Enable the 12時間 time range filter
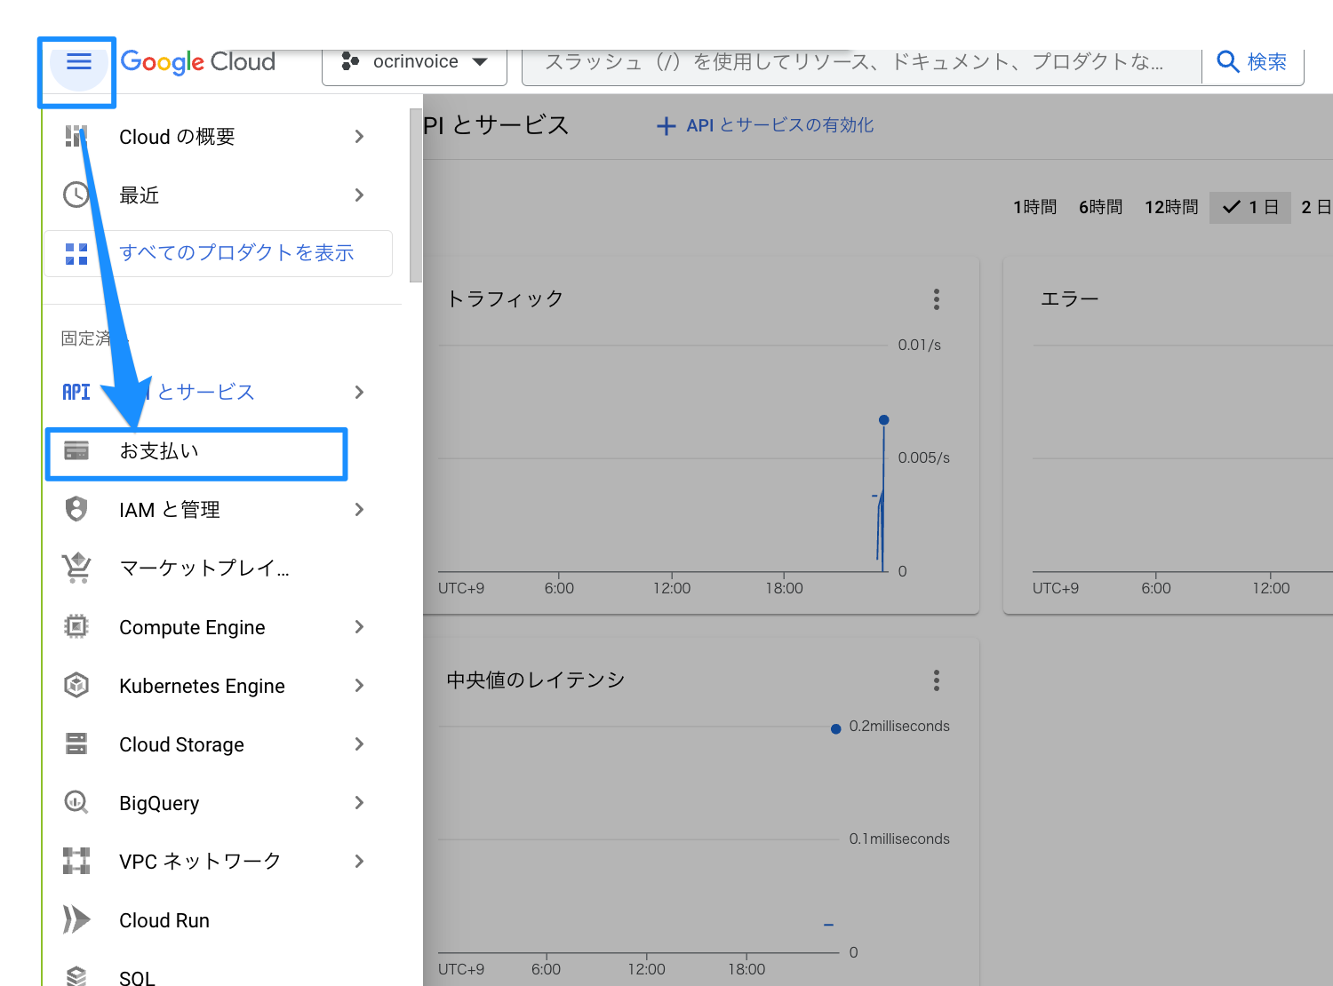 point(1170,207)
